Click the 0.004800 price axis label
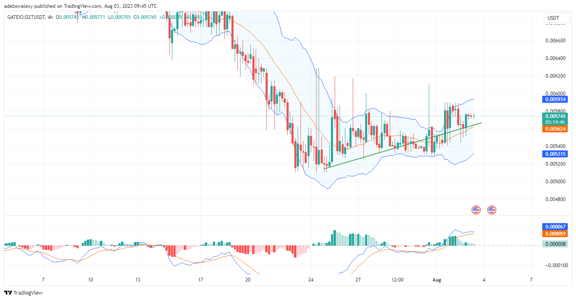This screenshot has height=300, width=576. (x=555, y=199)
